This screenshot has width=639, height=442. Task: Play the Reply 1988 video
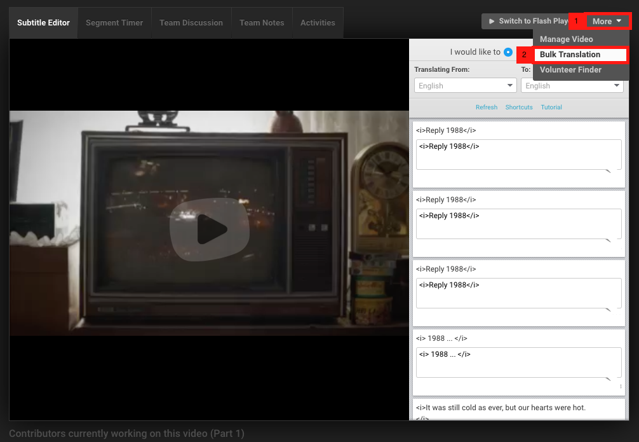pyautogui.click(x=210, y=230)
